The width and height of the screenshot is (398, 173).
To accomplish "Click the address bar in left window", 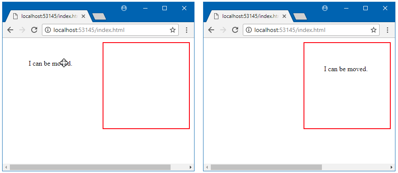I will (110, 30).
